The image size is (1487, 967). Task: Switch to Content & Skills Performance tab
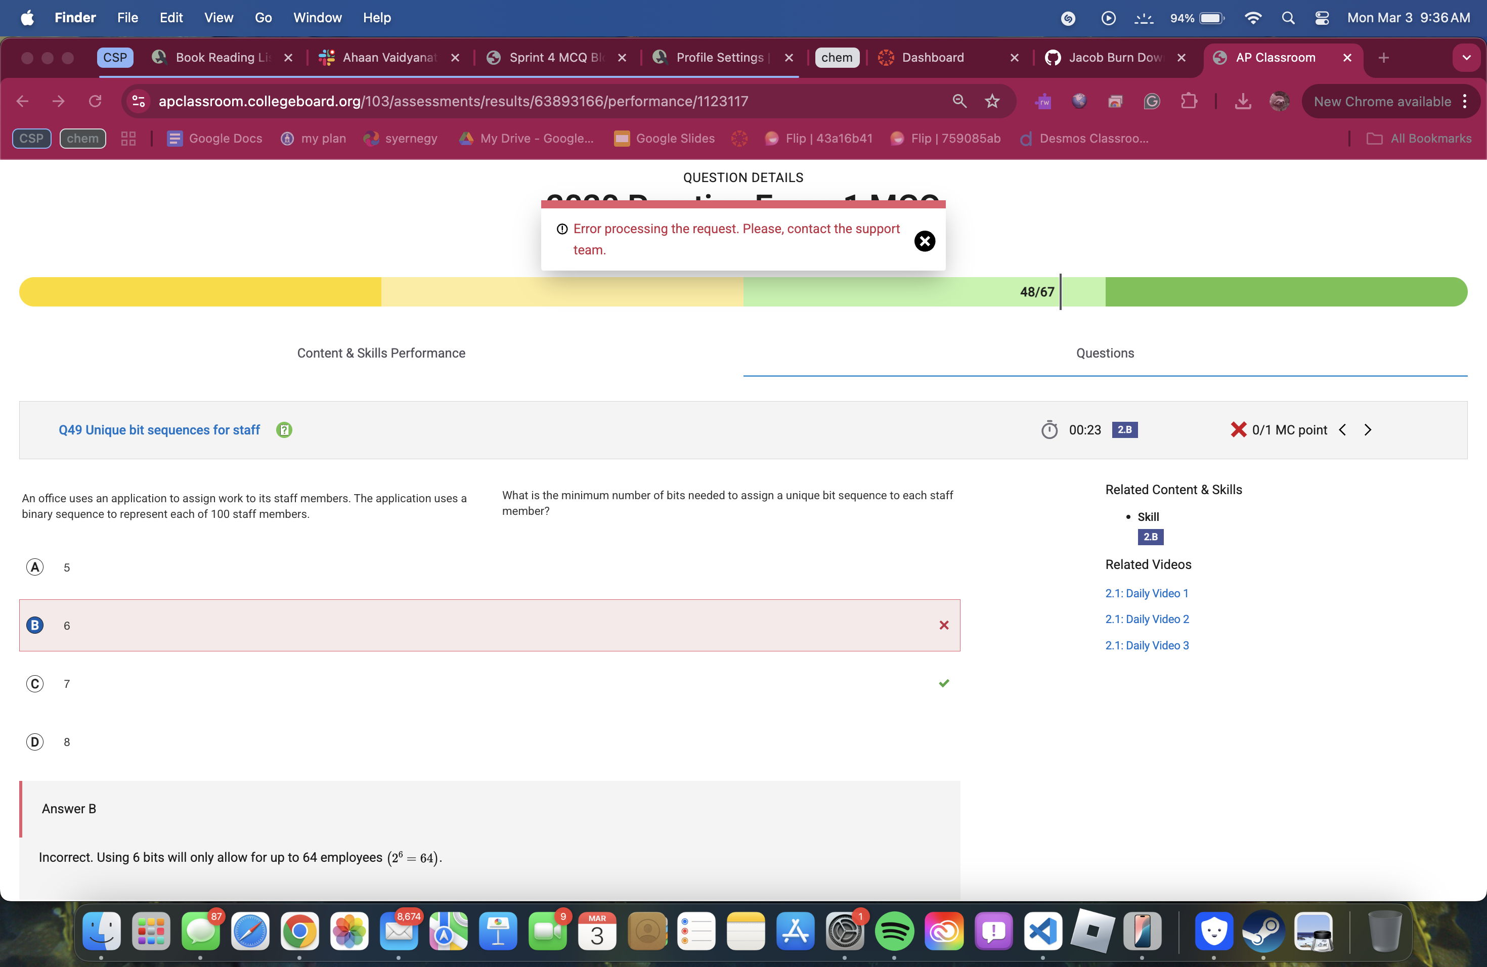point(381,353)
